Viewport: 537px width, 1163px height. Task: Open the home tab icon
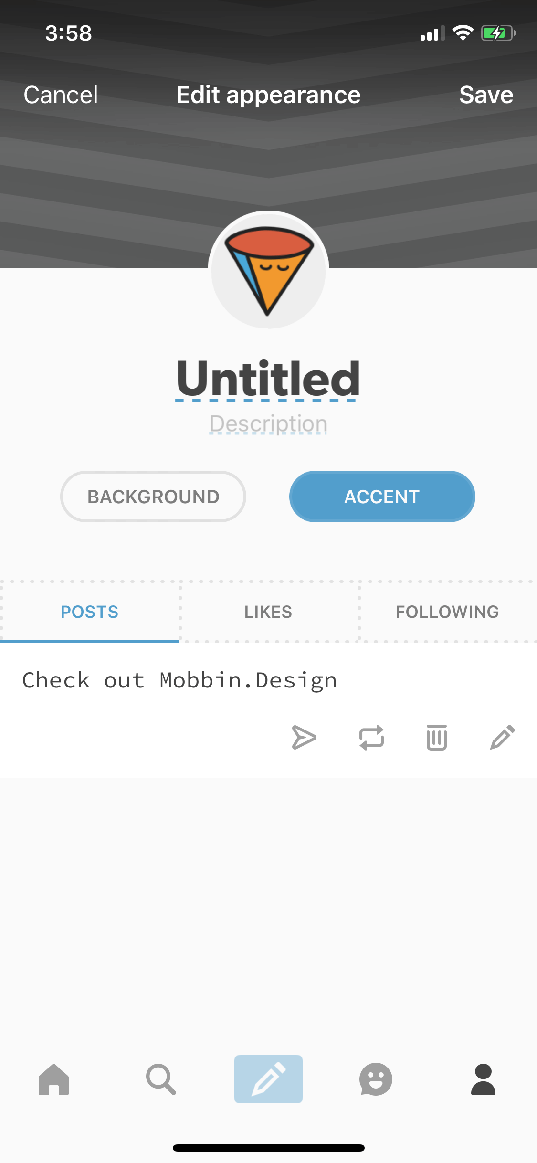pyautogui.click(x=54, y=1079)
